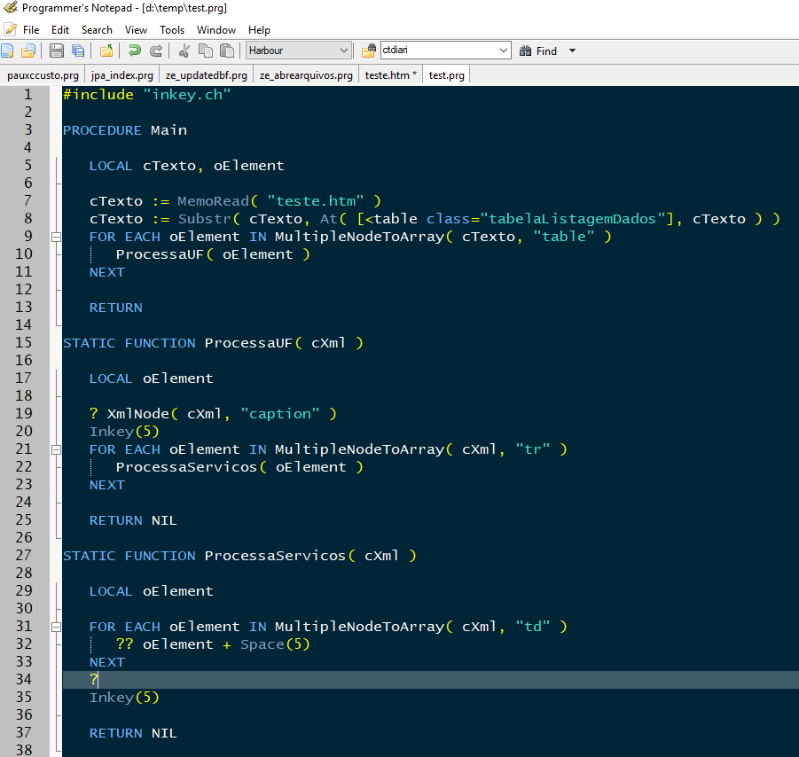
Task: Click the Undo arrow icon
Action: pos(134,51)
